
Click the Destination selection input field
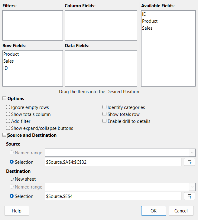coord(113,196)
